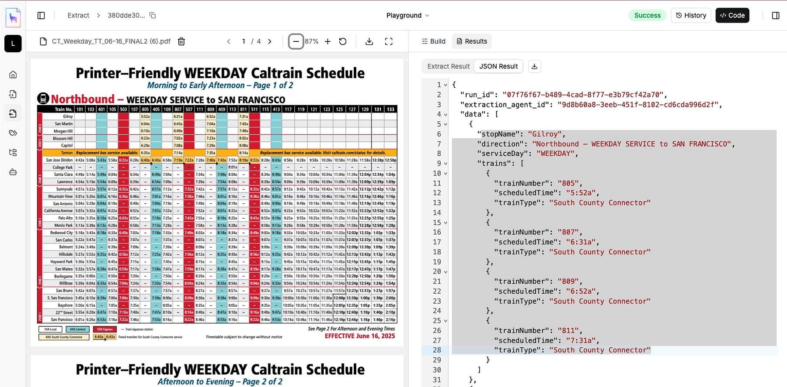
Task: Collapse JSON root at line 1
Action: (x=446, y=85)
